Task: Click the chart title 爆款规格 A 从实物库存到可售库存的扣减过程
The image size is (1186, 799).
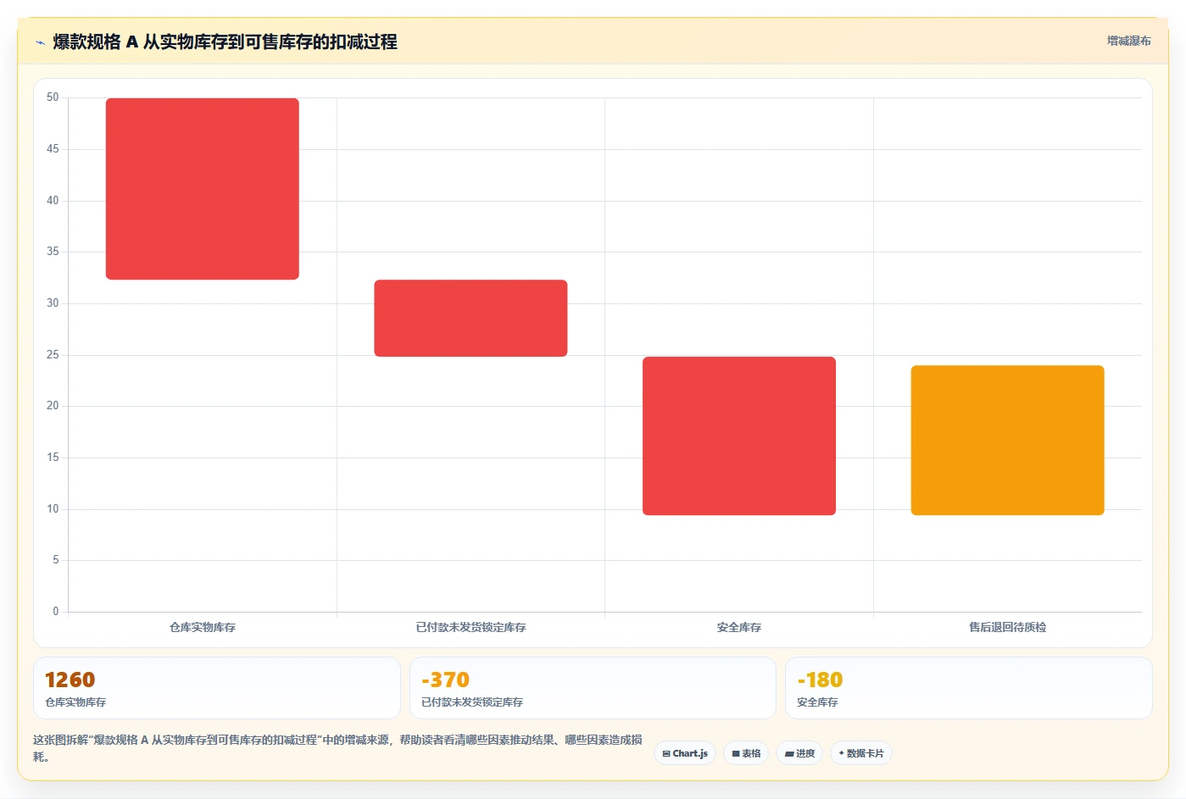Action: pos(225,42)
